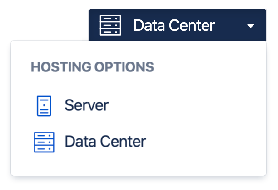Viewport: 278px width, 190px height.
Task: Pick Data Center hosting via its blue icon
Action: [44, 142]
